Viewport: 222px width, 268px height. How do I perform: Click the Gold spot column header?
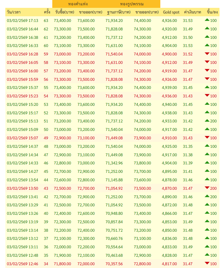pos(171,12)
